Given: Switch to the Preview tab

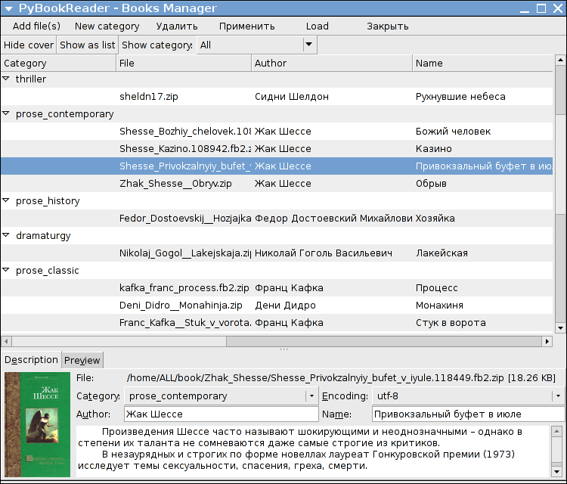Looking at the screenshot, I should pyautogui.click(x=82, y=360).
